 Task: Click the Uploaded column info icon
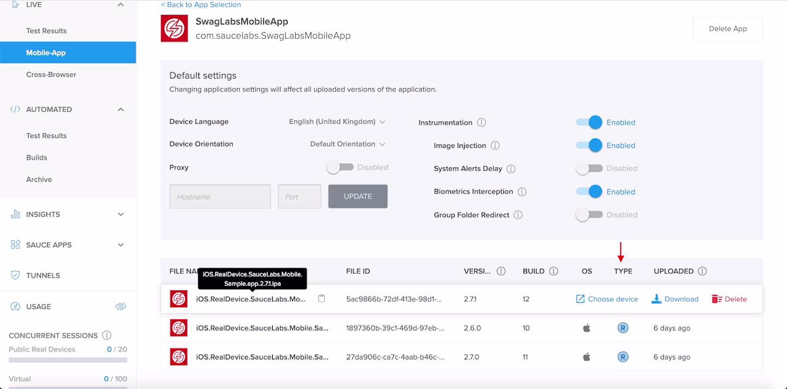tap(703, 271)
